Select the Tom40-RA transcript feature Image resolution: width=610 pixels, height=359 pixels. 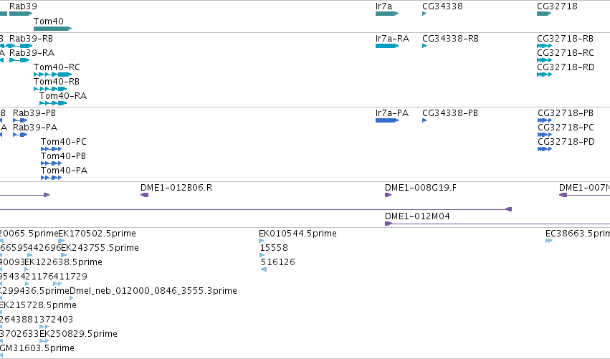point(53,103)
